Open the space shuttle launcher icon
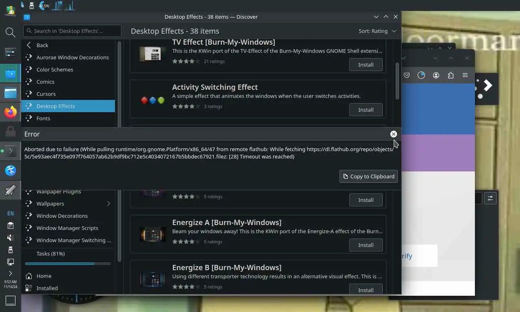This screenshot has width=520, height=312. [x=10, y=190]
